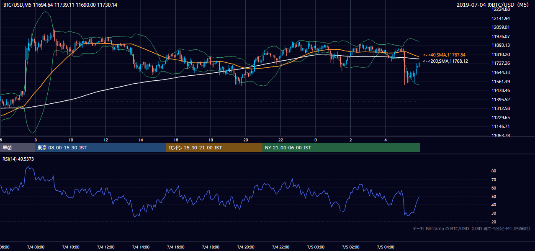Click the bottom date label 7/5 00:00
The width and height of the screenshot is (535, 251).
tap(316, 247)
